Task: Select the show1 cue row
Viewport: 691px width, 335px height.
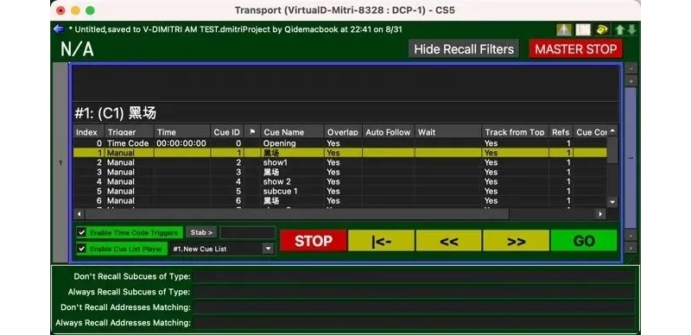Action: (339, 162)
